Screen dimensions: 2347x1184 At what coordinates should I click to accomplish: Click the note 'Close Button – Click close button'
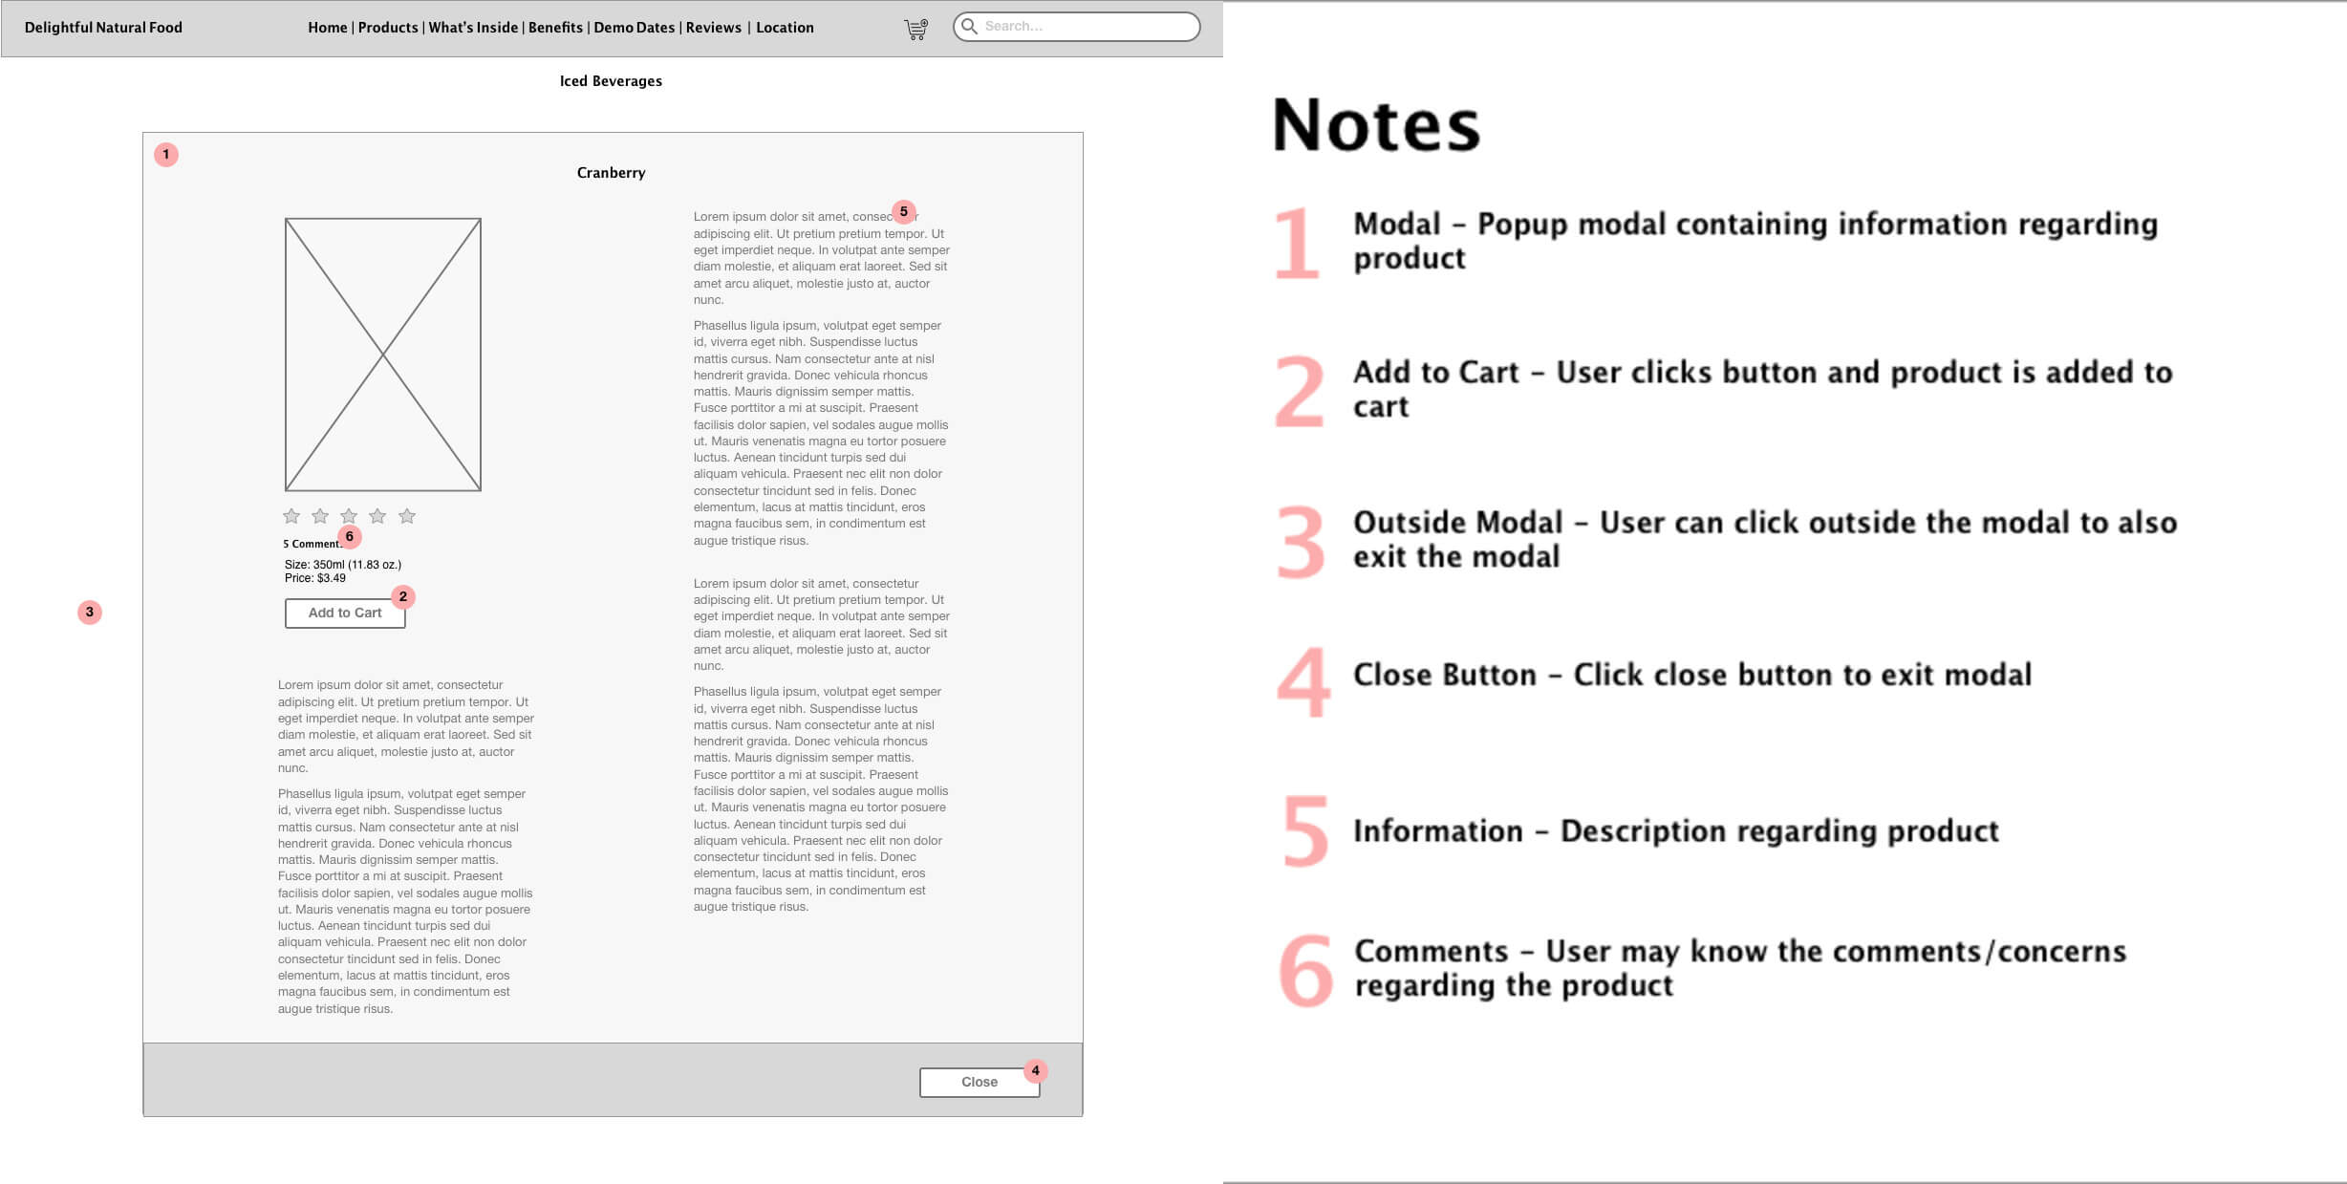[1692, 675]
